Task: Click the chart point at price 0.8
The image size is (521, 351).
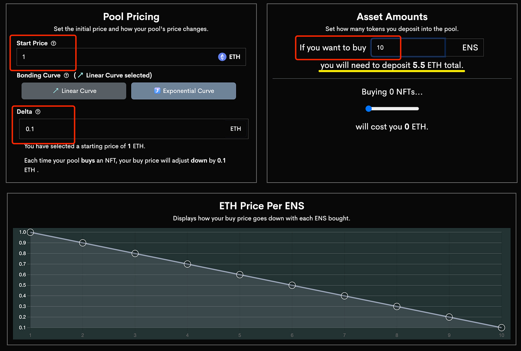Action: click(135, 253)
